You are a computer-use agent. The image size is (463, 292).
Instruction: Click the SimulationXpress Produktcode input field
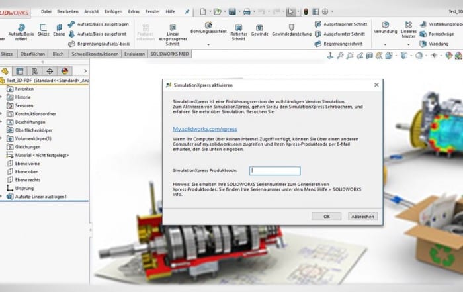coord(275,171)
